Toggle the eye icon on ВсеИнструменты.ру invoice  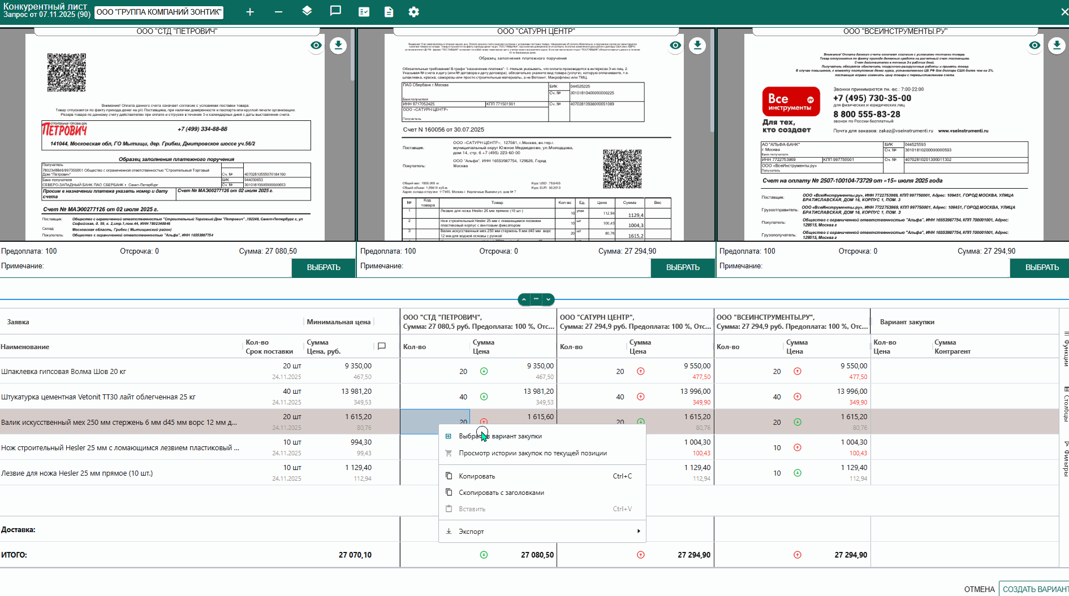tap(1034, 45)
